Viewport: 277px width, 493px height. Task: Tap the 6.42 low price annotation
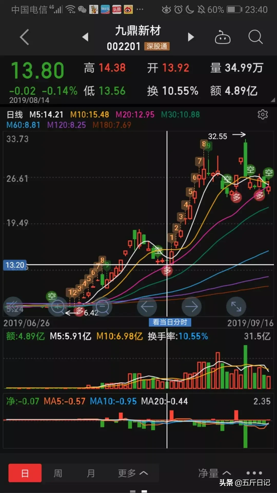[x=91, y=313]
